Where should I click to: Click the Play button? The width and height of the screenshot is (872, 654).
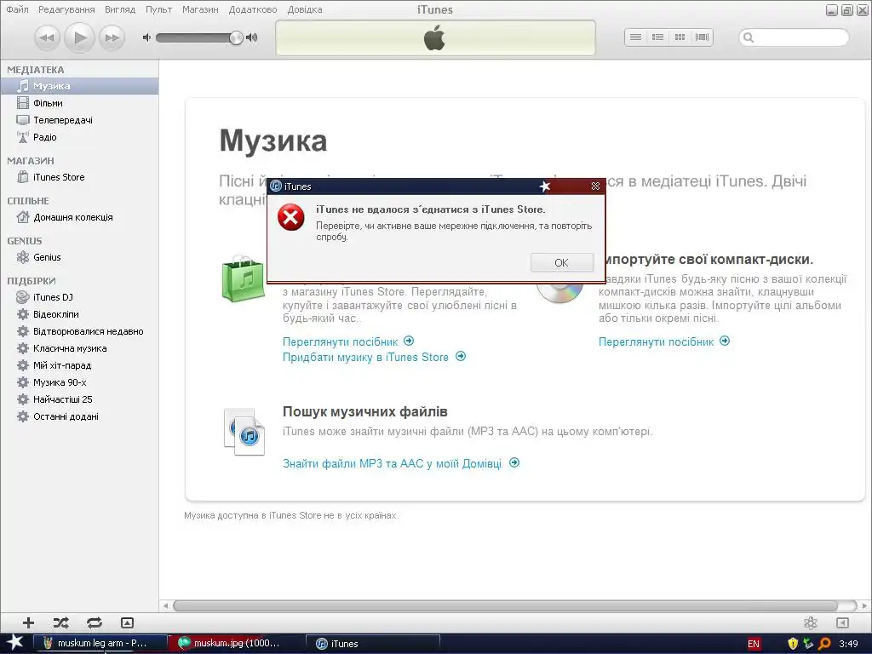(79, 37)
